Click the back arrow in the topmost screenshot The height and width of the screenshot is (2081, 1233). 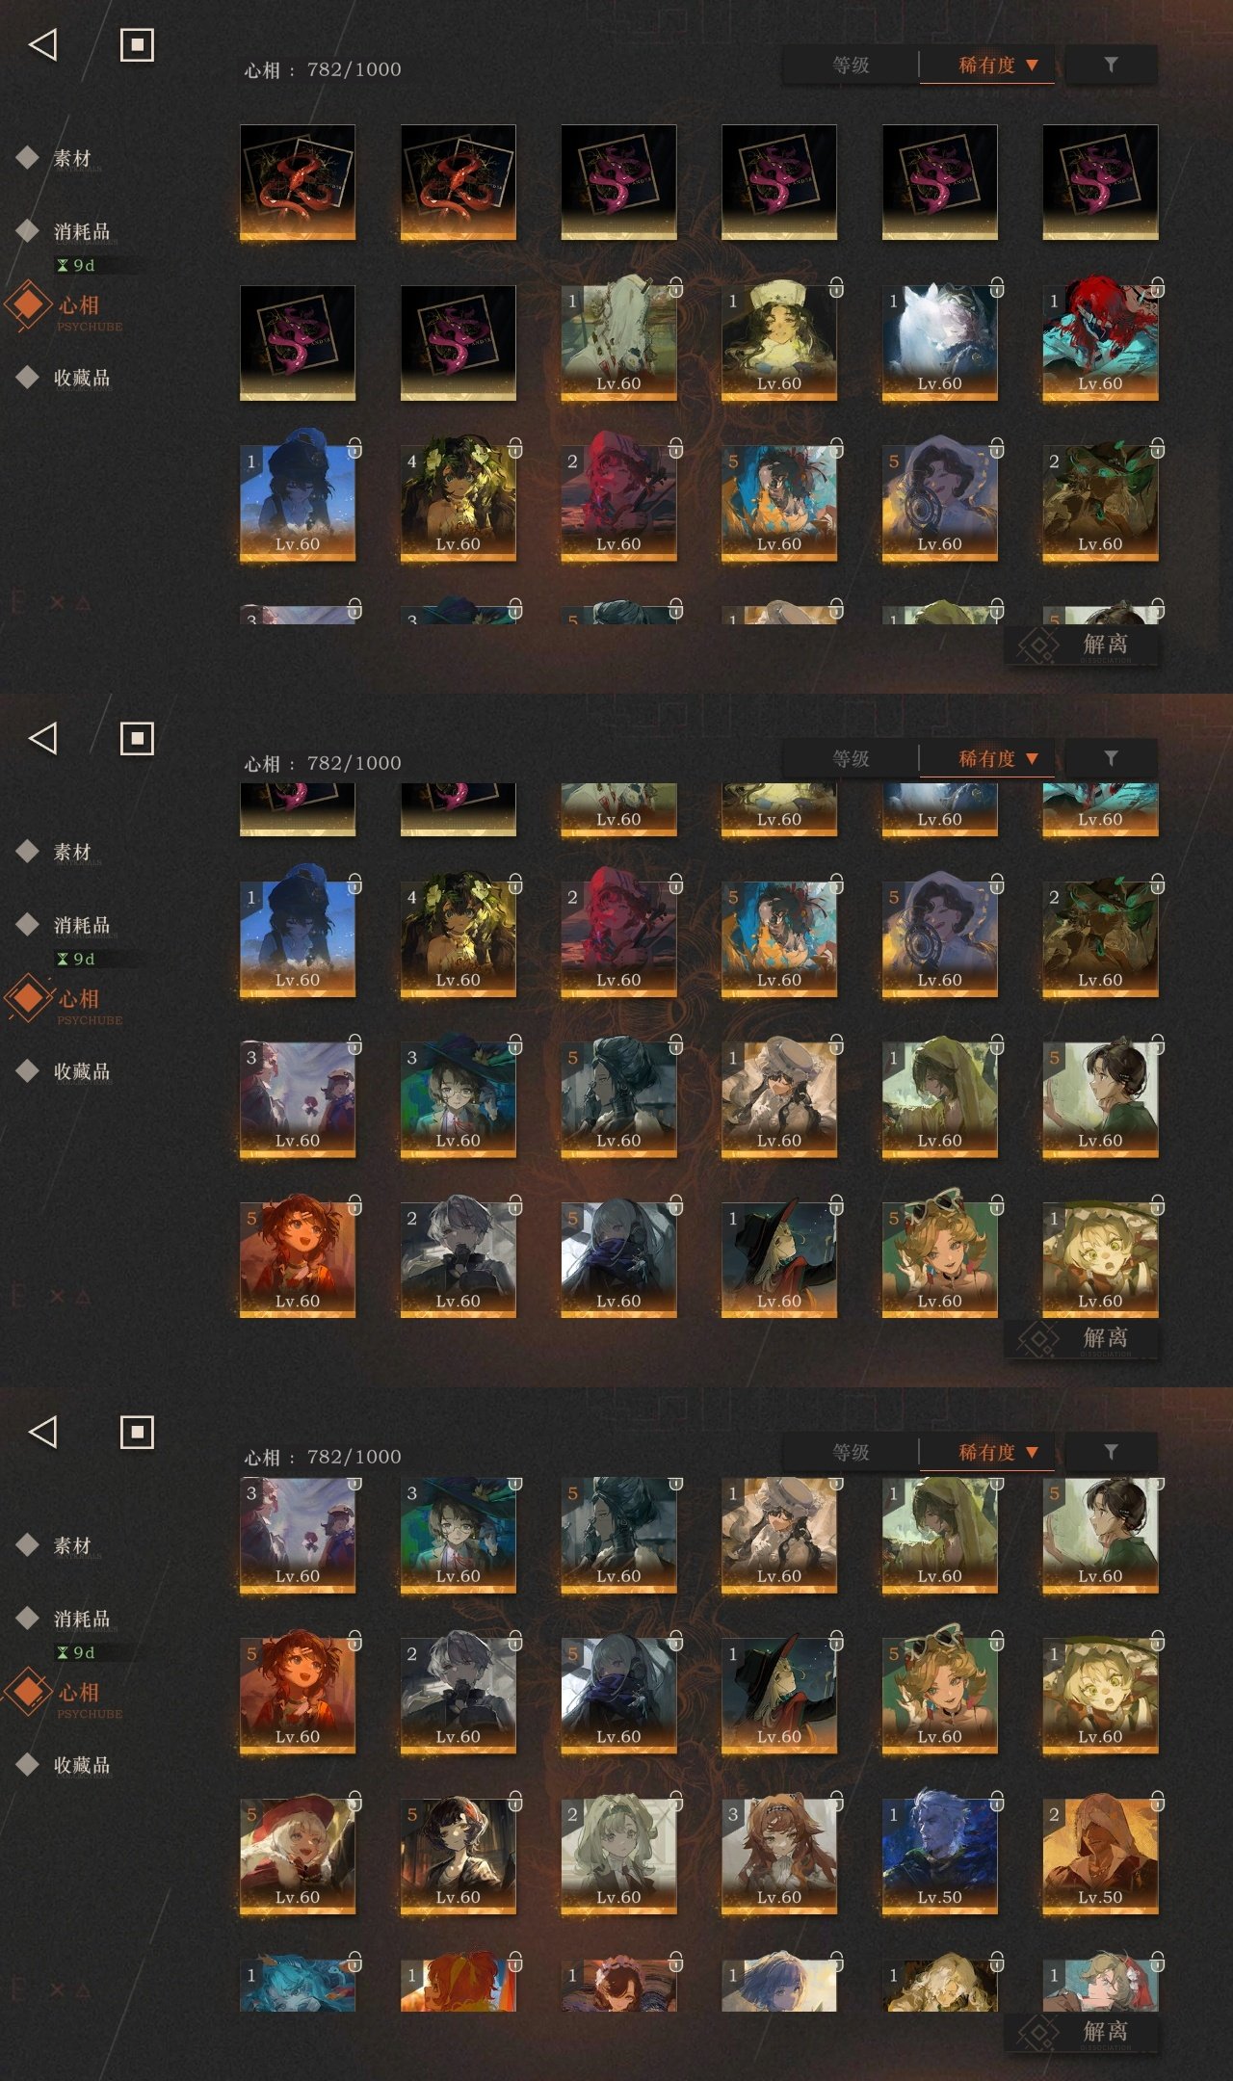(43, 44)
